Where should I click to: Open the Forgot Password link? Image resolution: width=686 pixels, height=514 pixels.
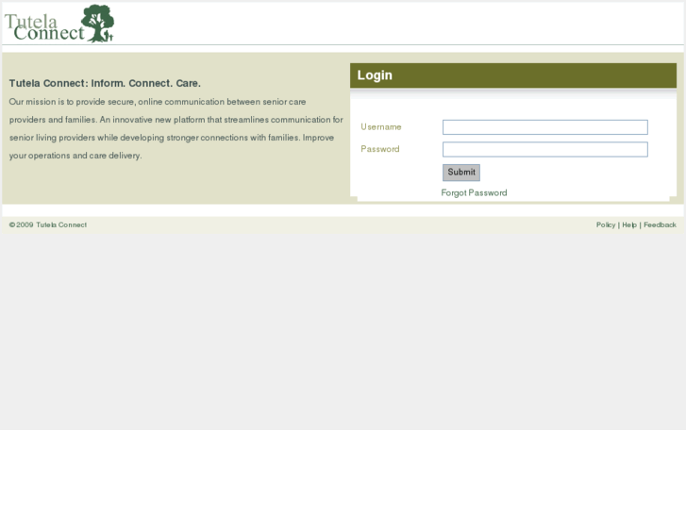click(474, 193)
